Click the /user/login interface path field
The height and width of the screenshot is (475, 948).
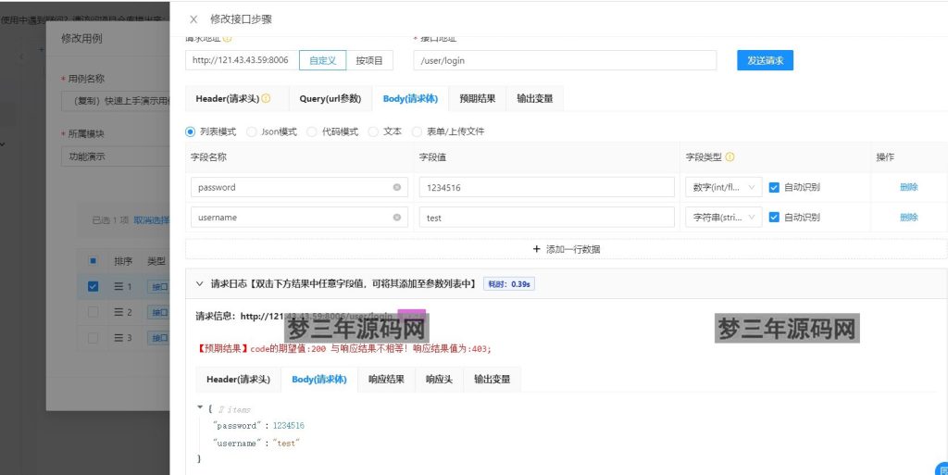pyautogui.click(x=566, y=60)
